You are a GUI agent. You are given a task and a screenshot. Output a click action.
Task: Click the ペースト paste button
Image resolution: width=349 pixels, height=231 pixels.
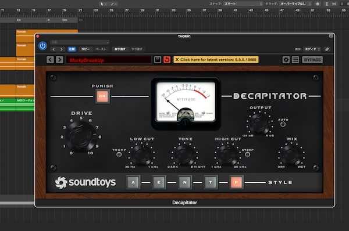coord(101,49)
